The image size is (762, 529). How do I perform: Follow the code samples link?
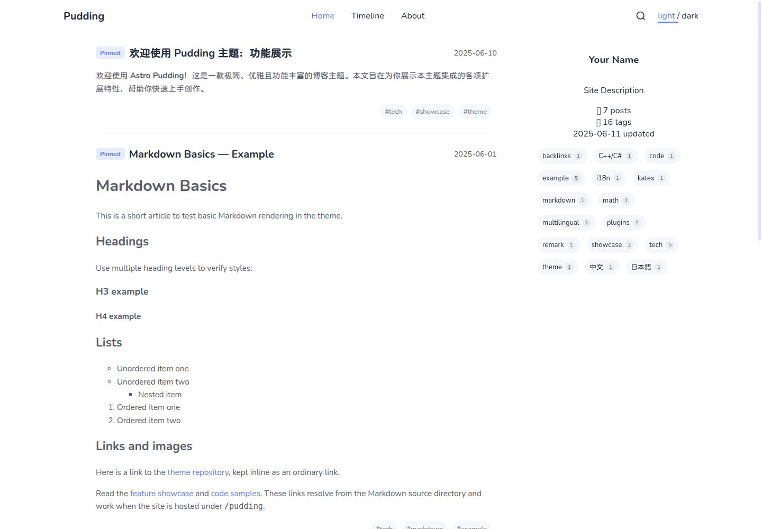pos(235,494)
